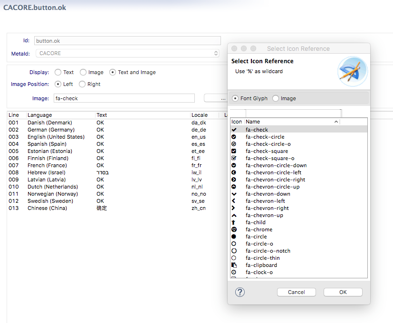Select the fa-check checkmark icon
Viewport: 393px width, 323px height.
[x=234, y=130]
